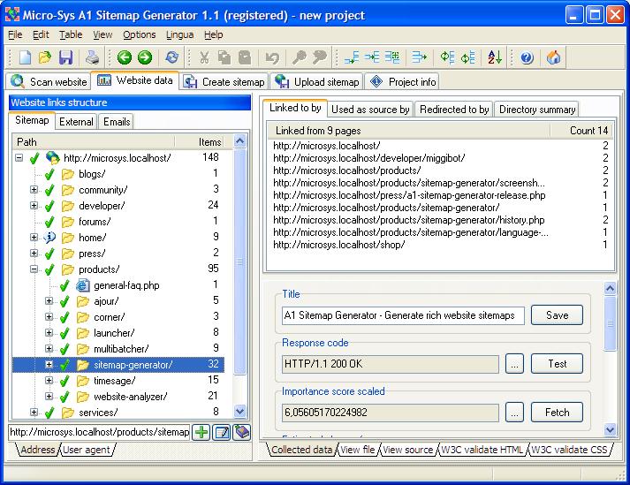Click the sitemap tree scrollbar down arrow
630x485 pixels.
click(x=239, y=412)
